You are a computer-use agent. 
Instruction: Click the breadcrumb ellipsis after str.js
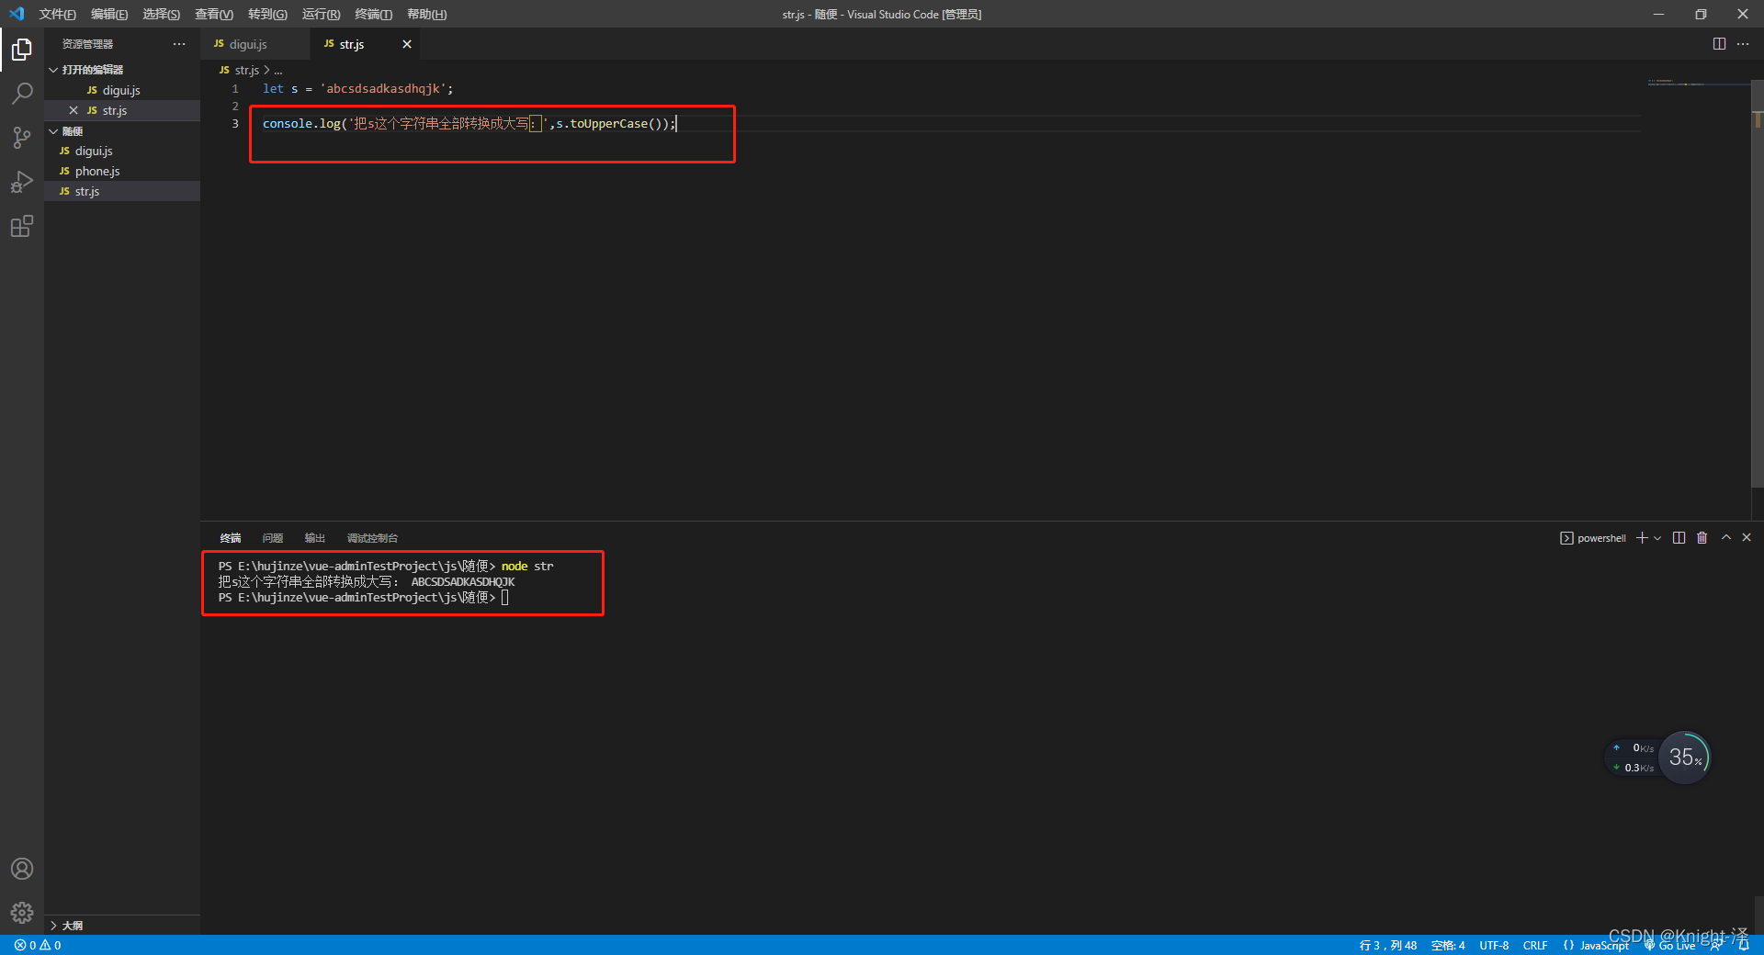tap(278, 70)
